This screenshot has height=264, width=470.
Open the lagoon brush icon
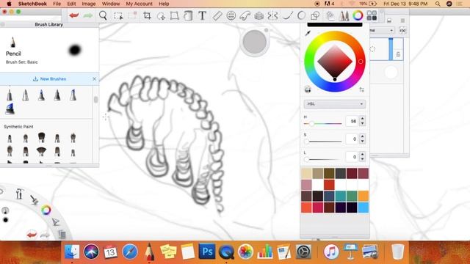coord(35,199)
